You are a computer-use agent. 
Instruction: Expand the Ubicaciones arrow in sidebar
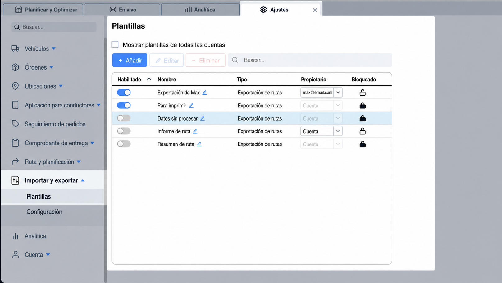tap(61, 86)
